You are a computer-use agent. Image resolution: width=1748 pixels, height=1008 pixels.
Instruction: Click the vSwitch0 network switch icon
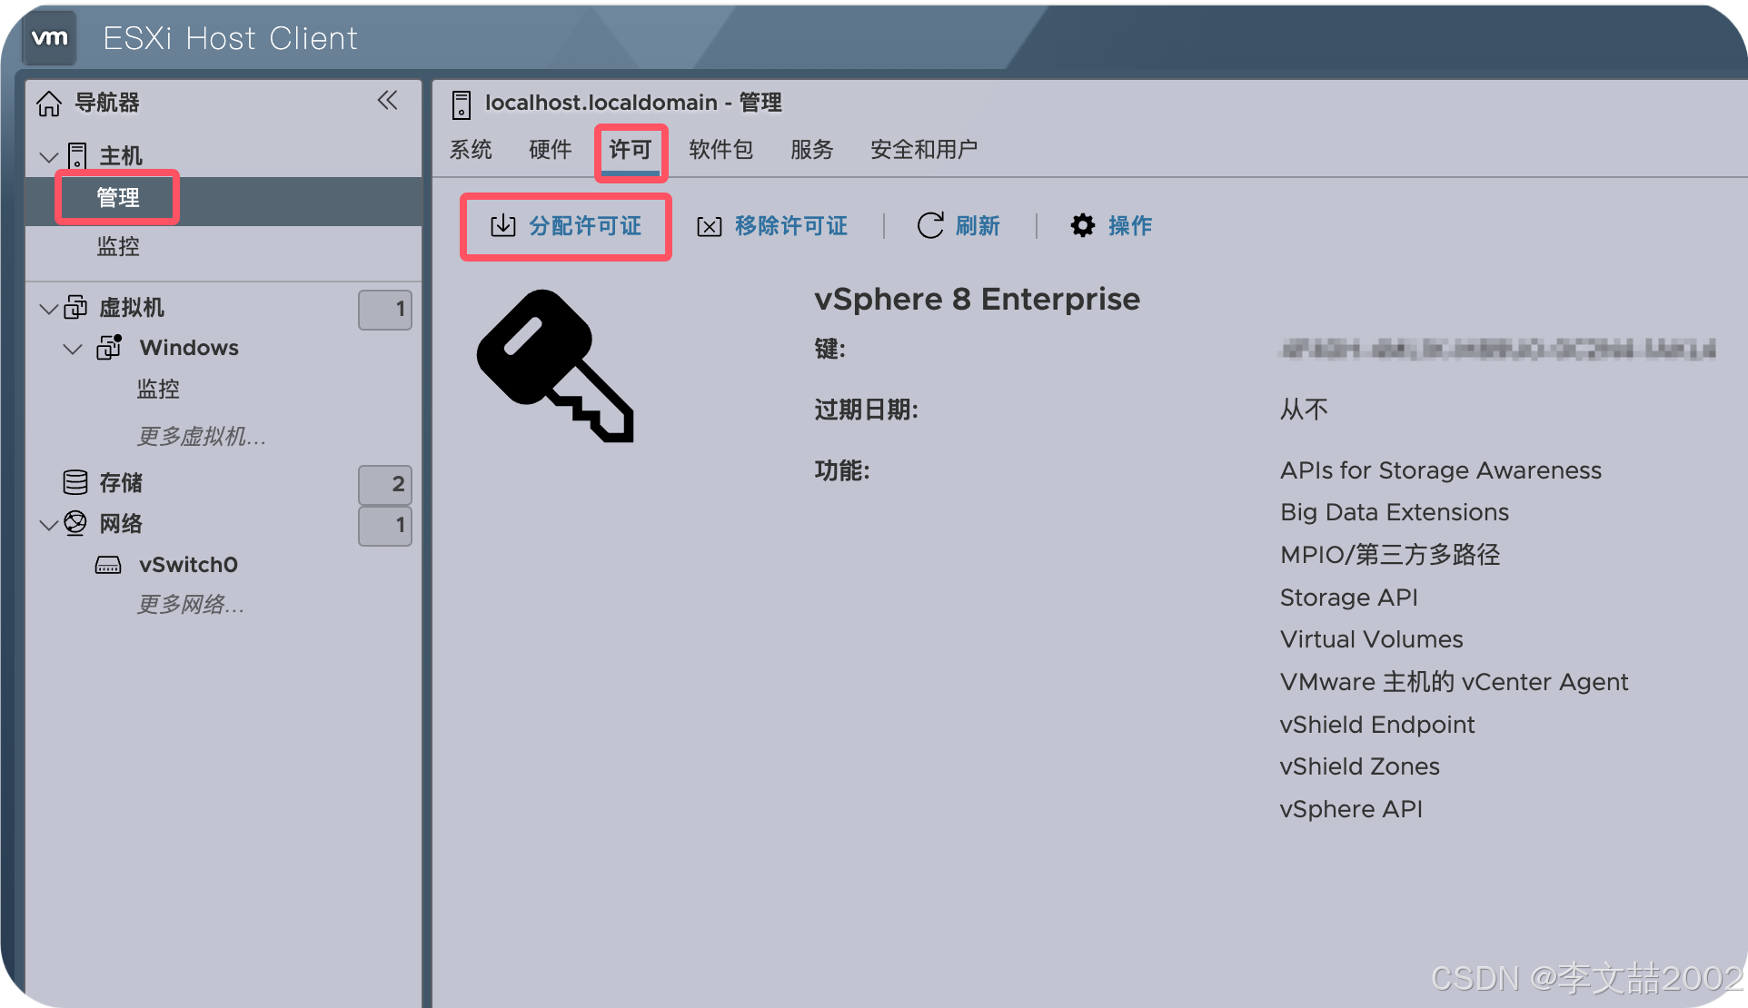pos(108,565)
